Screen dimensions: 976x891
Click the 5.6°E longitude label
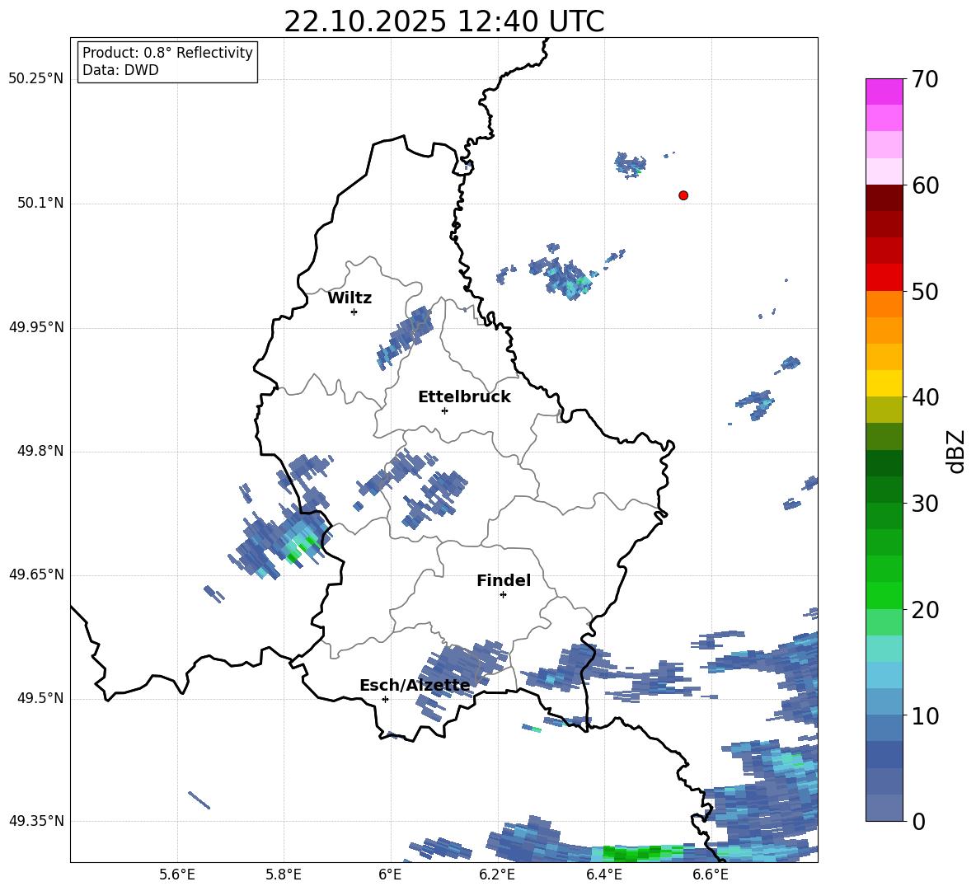point(177,875)
